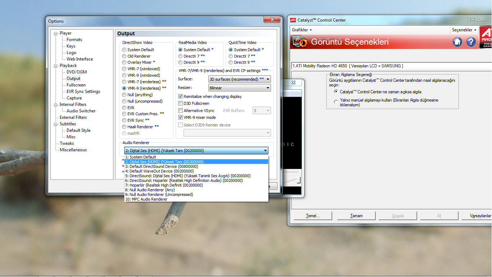
Task: Open the Grafikler menu
Action: pyautogui.click(x=302, y=30)
